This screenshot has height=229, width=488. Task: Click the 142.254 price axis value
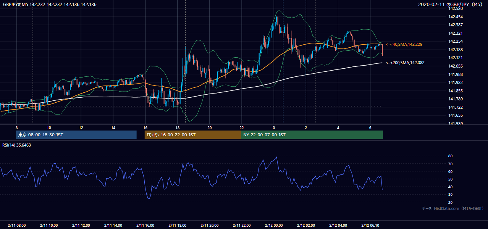[x=456, y=41]
